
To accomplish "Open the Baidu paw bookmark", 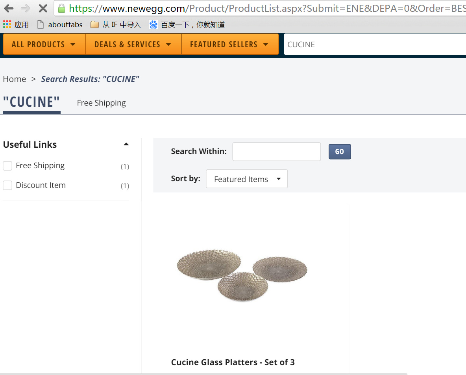I will [x=187, y=24].
